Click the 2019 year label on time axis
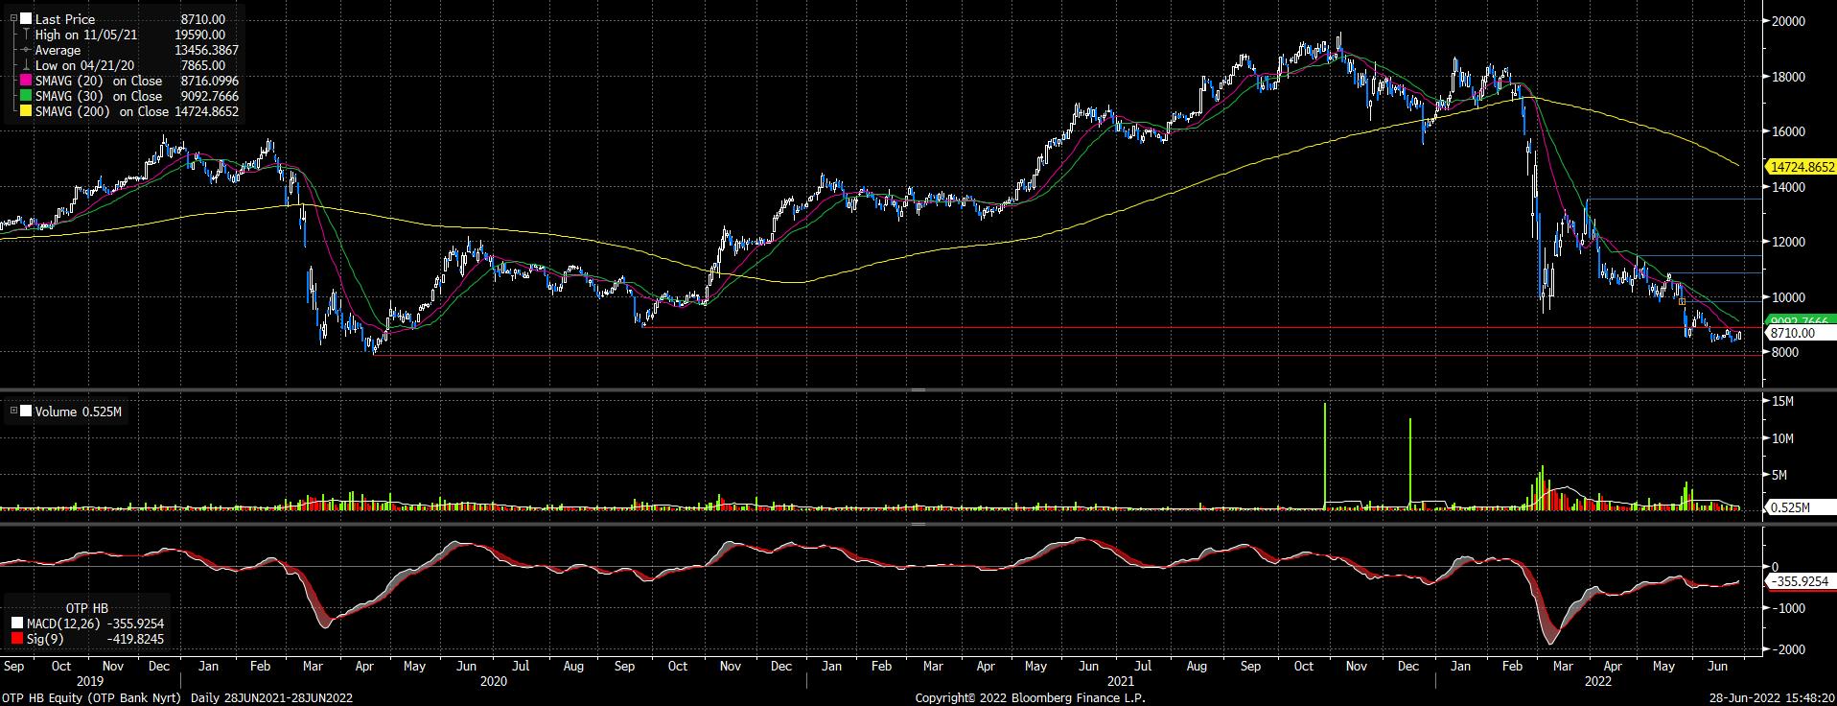The height and width of the screenshot is (706, 1837). [89, 681]
